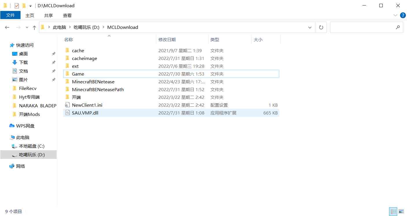Screen dimensions: 407x216
Task: Open the 共享 ribbon tab
Action: (49, 15)
